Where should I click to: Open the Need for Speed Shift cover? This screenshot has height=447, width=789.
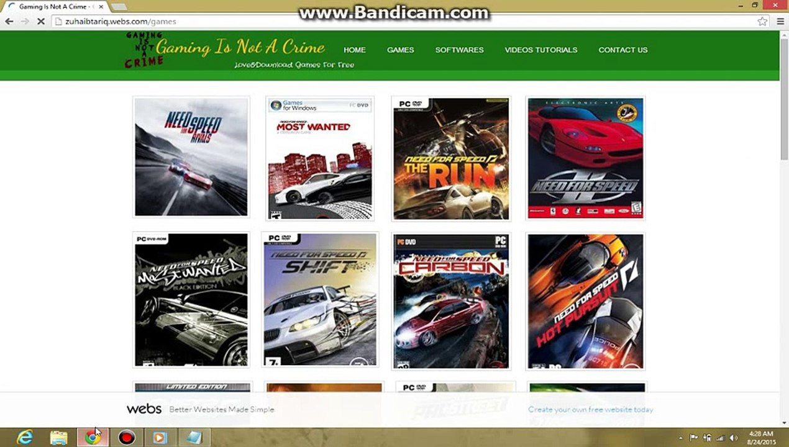click(320, 300)
